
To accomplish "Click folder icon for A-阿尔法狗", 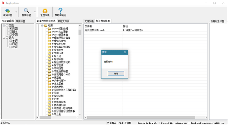I will pos(50,59).
